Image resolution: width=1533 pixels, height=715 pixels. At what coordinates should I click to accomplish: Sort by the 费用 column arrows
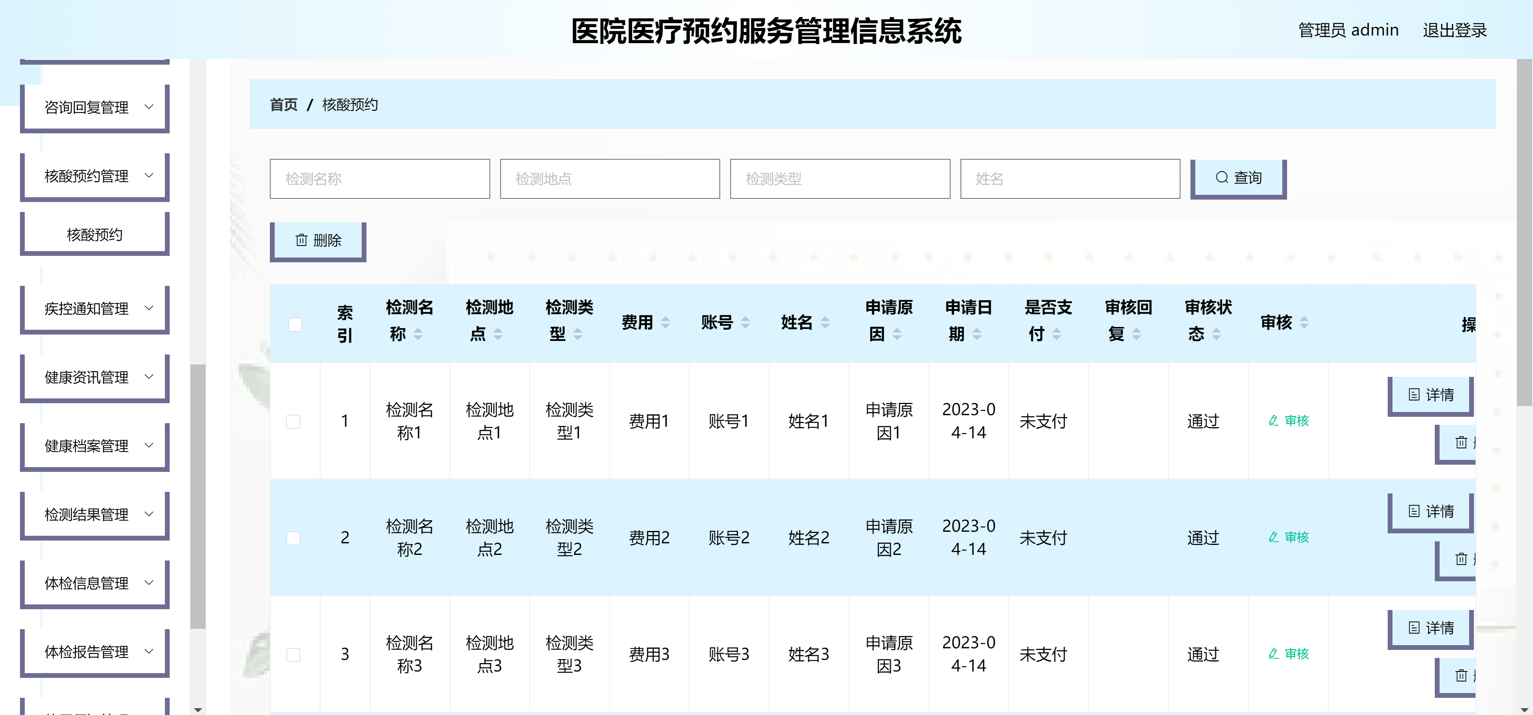665,323
